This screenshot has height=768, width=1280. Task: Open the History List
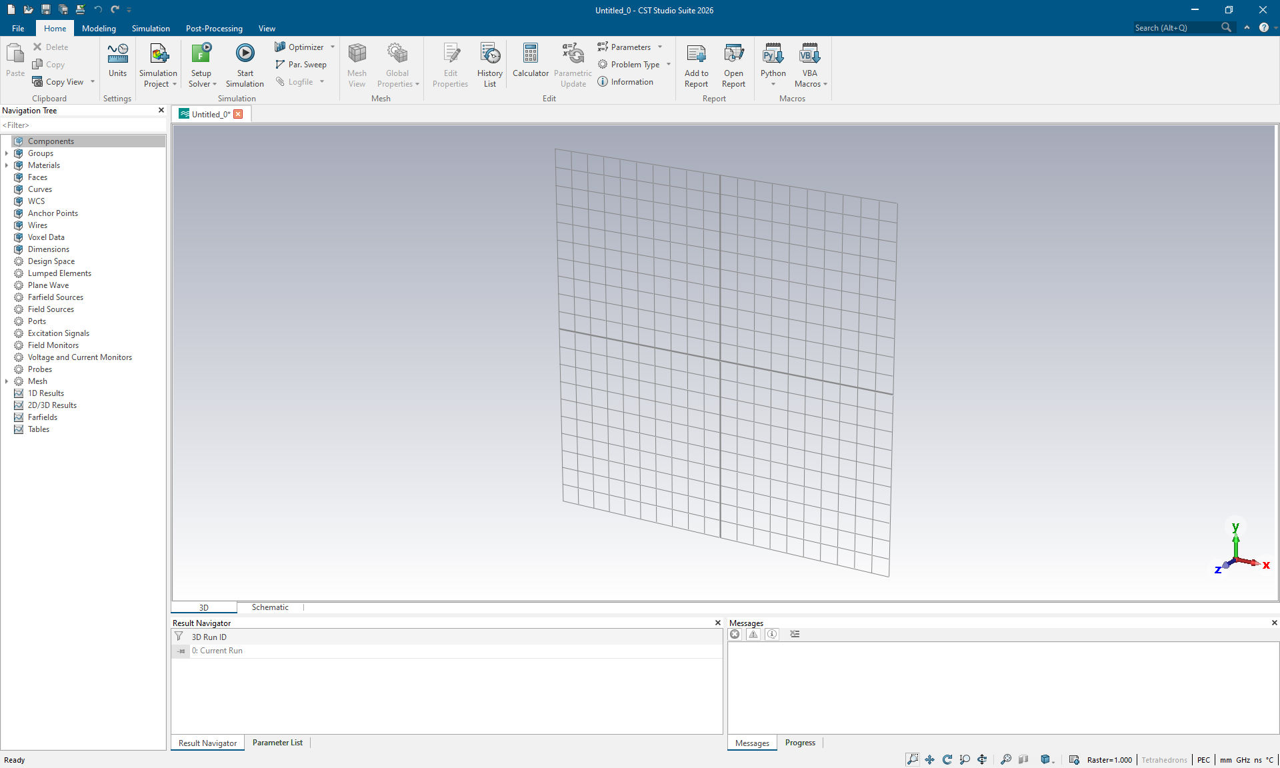click(x=489, y=63)
